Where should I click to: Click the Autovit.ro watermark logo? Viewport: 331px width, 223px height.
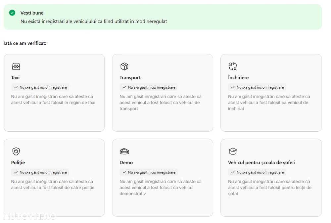(x=29, y=216)
